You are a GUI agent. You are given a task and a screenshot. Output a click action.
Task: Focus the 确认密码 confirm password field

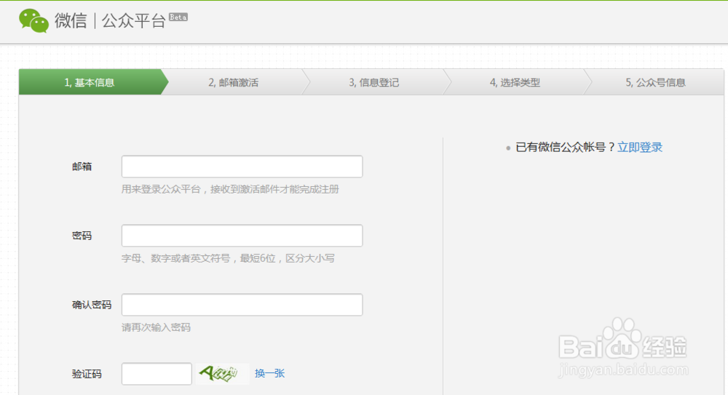(x=242, y=305)
